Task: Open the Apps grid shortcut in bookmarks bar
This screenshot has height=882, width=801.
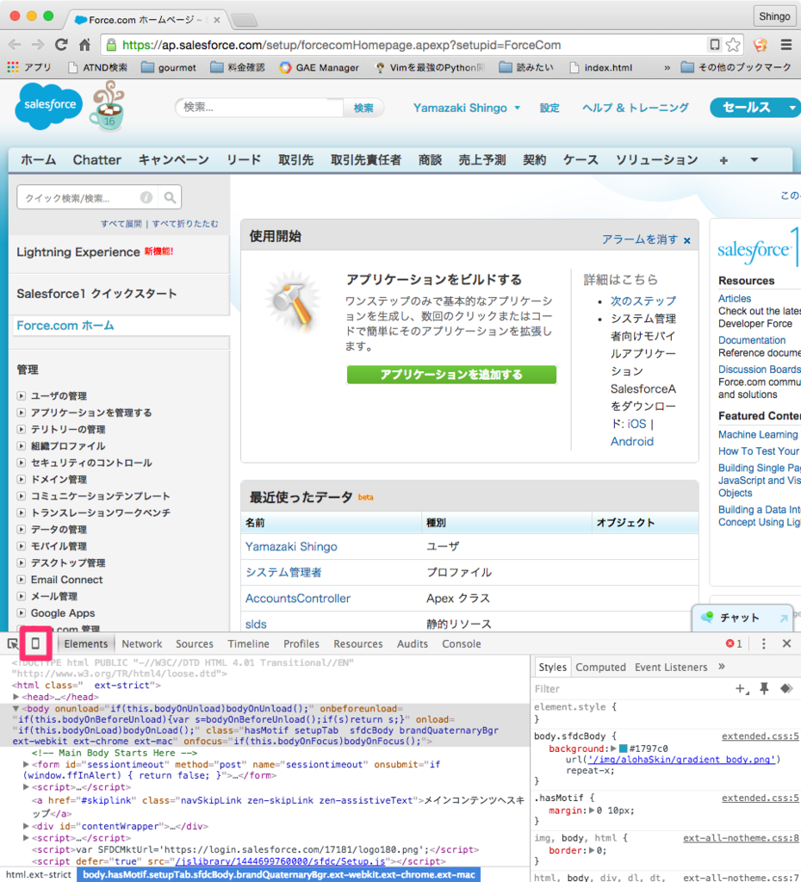Action: (13, 67)
